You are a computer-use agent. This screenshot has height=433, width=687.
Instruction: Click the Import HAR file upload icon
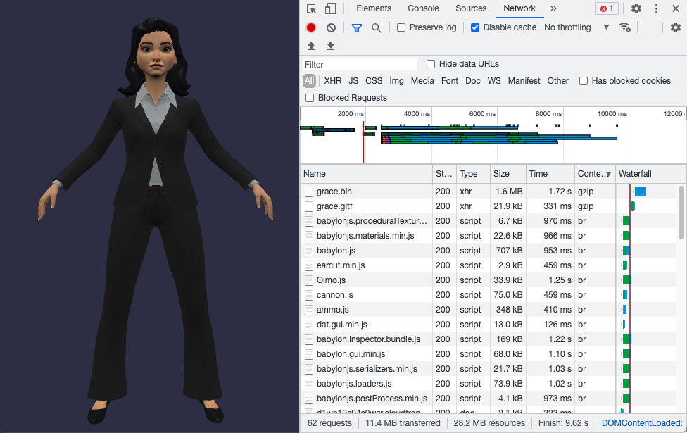pyautogui.click(x=311, y=46)
